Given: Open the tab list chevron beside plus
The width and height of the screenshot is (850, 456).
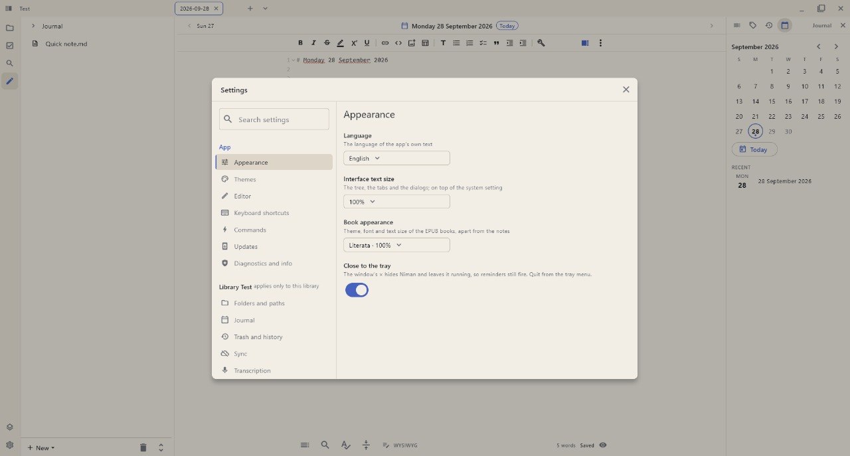Looking at the screenshot, I should (265, 8).
